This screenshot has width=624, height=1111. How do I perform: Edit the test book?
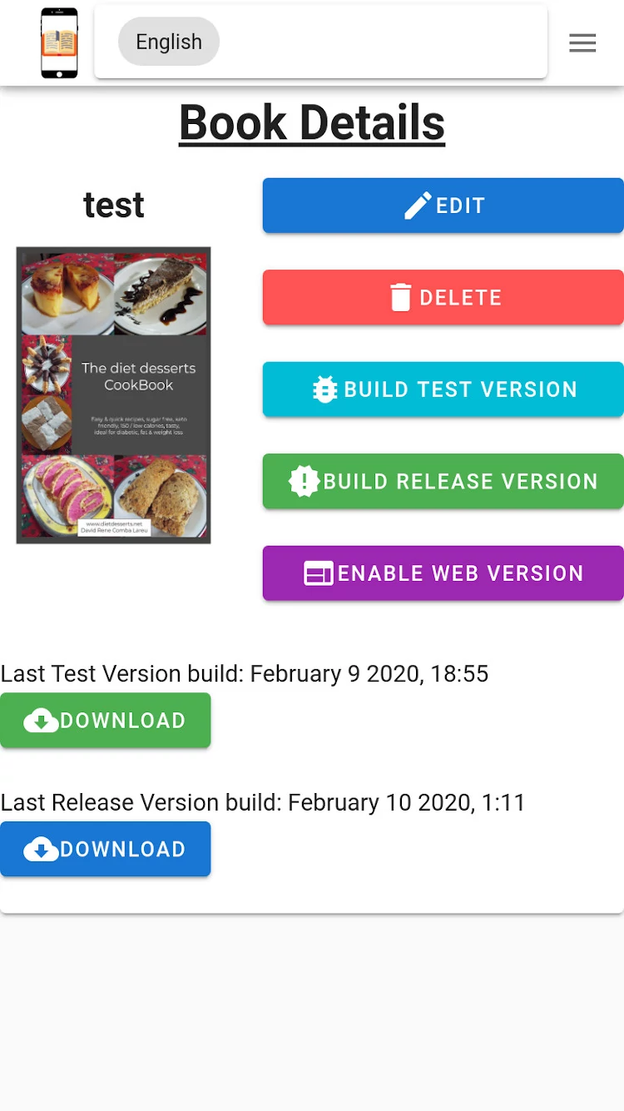point(443,206)
